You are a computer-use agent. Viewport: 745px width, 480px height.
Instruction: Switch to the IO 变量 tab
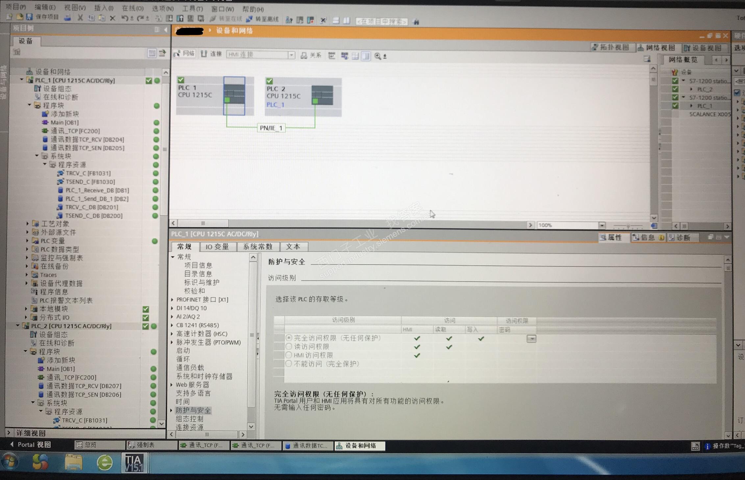pos(217,247)
